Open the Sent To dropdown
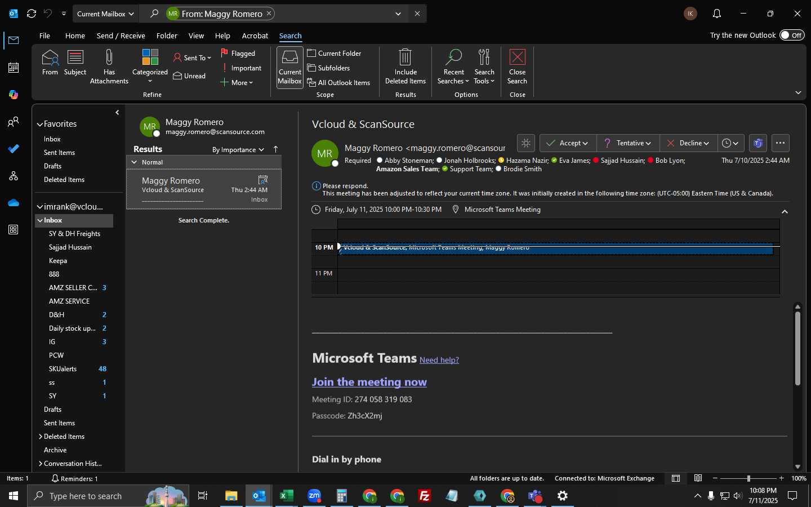Image resolution: width=811 pixels, height=507 pixels. click(192, 58)
